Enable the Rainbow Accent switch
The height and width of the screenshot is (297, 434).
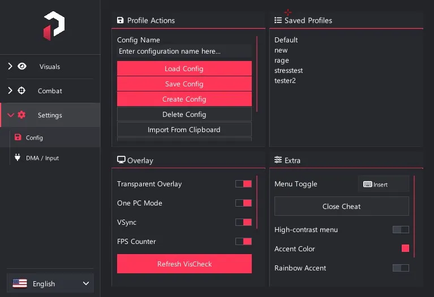point(401,268)
